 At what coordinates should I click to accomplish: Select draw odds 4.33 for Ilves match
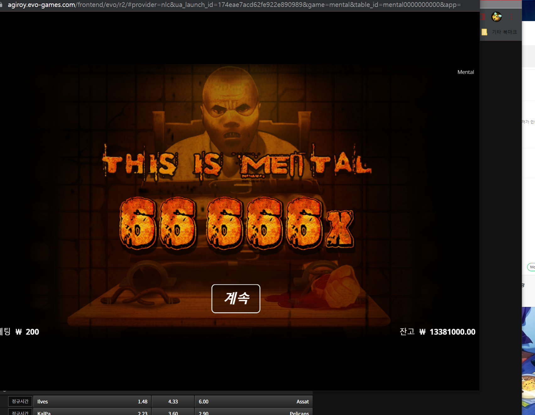coord(173,401)
